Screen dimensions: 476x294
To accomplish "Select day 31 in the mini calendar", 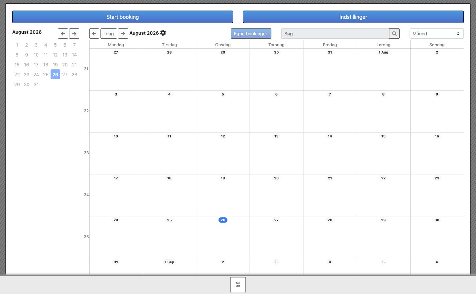I will click(36, 85).
